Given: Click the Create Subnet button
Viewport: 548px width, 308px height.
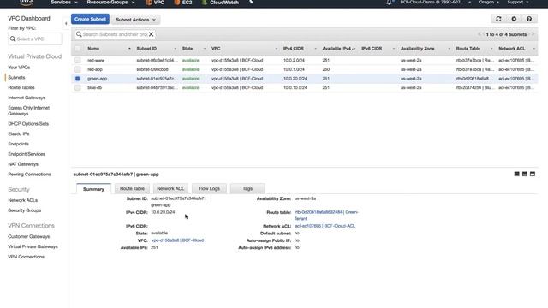Looking at the screenshot, I should coord(90,19).
